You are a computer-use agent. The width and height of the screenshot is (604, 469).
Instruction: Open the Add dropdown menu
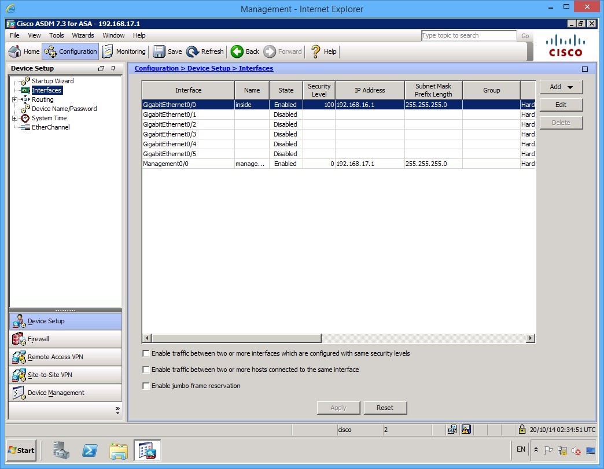click(570, 86)
